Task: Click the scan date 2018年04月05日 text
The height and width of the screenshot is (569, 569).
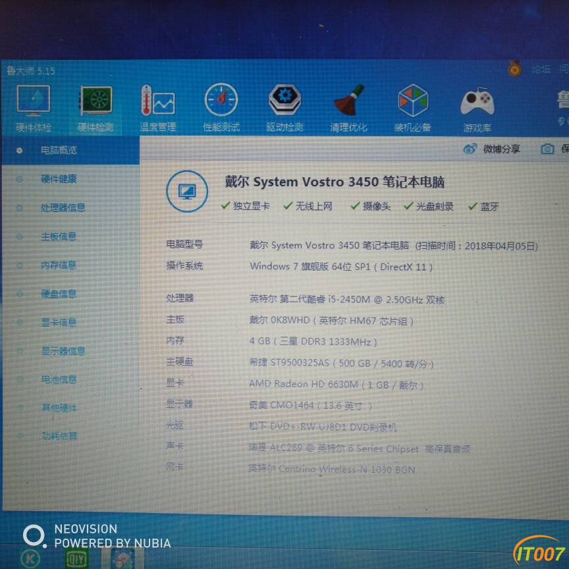Action: pyautogui.click(x=501, y=246)
